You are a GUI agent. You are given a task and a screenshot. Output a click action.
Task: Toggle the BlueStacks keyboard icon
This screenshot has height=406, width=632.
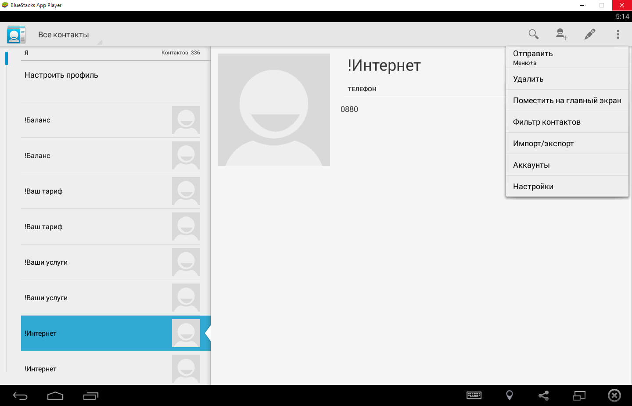click(x=474, y=395)
